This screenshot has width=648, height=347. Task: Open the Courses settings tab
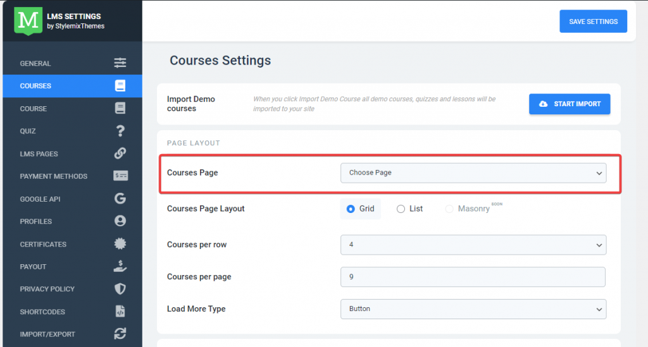click(x=72, y=86)
